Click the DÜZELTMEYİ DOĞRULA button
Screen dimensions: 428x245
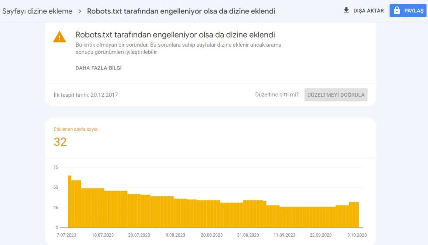(336, 95)
